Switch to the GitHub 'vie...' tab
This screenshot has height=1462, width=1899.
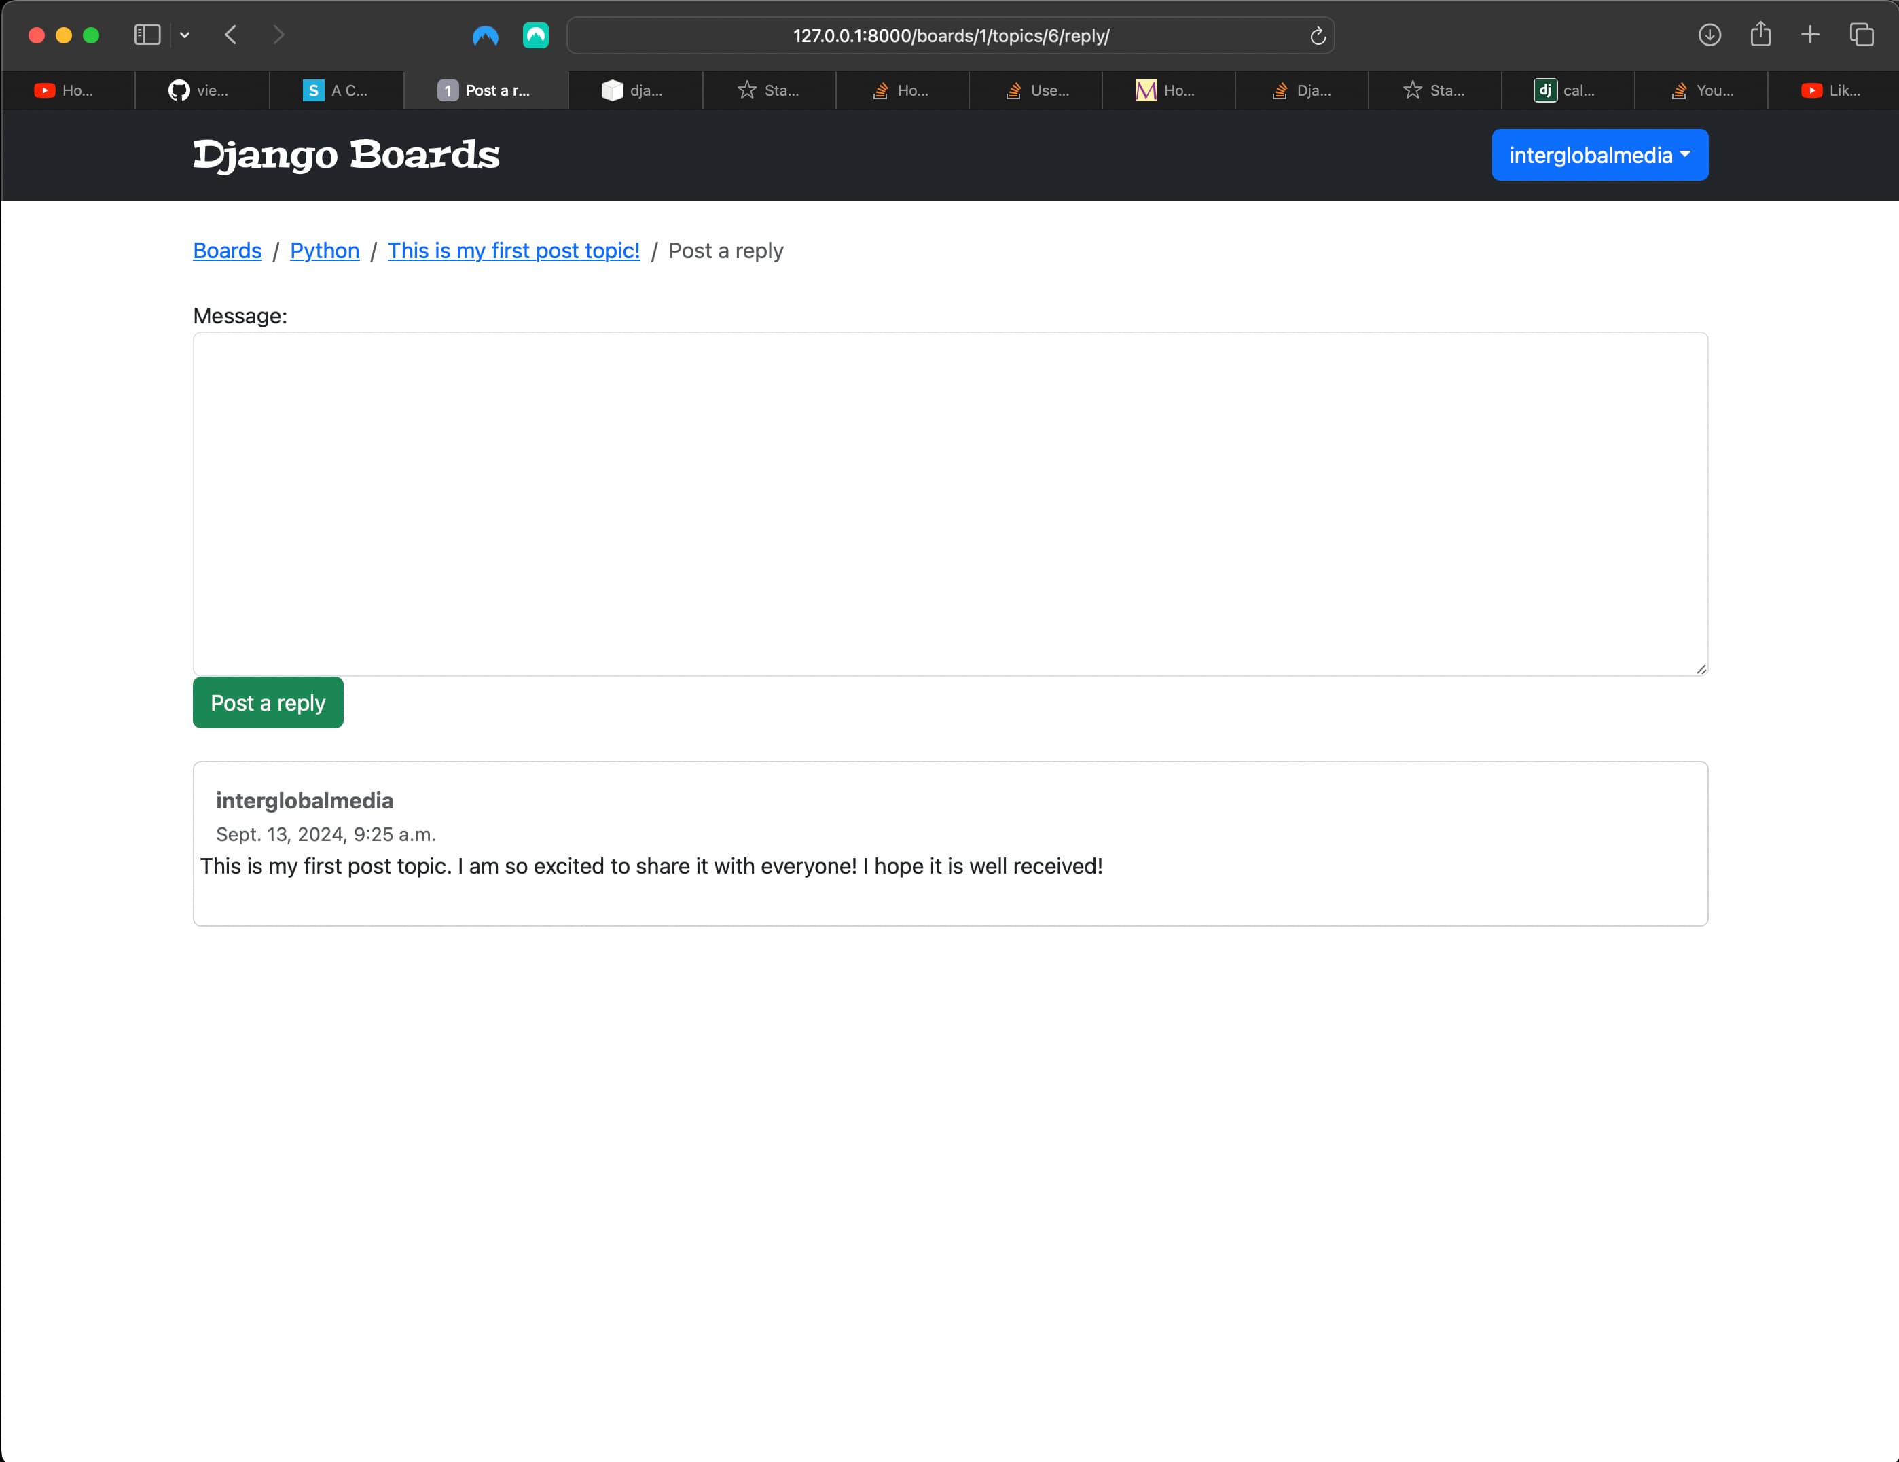pos(202,90)
